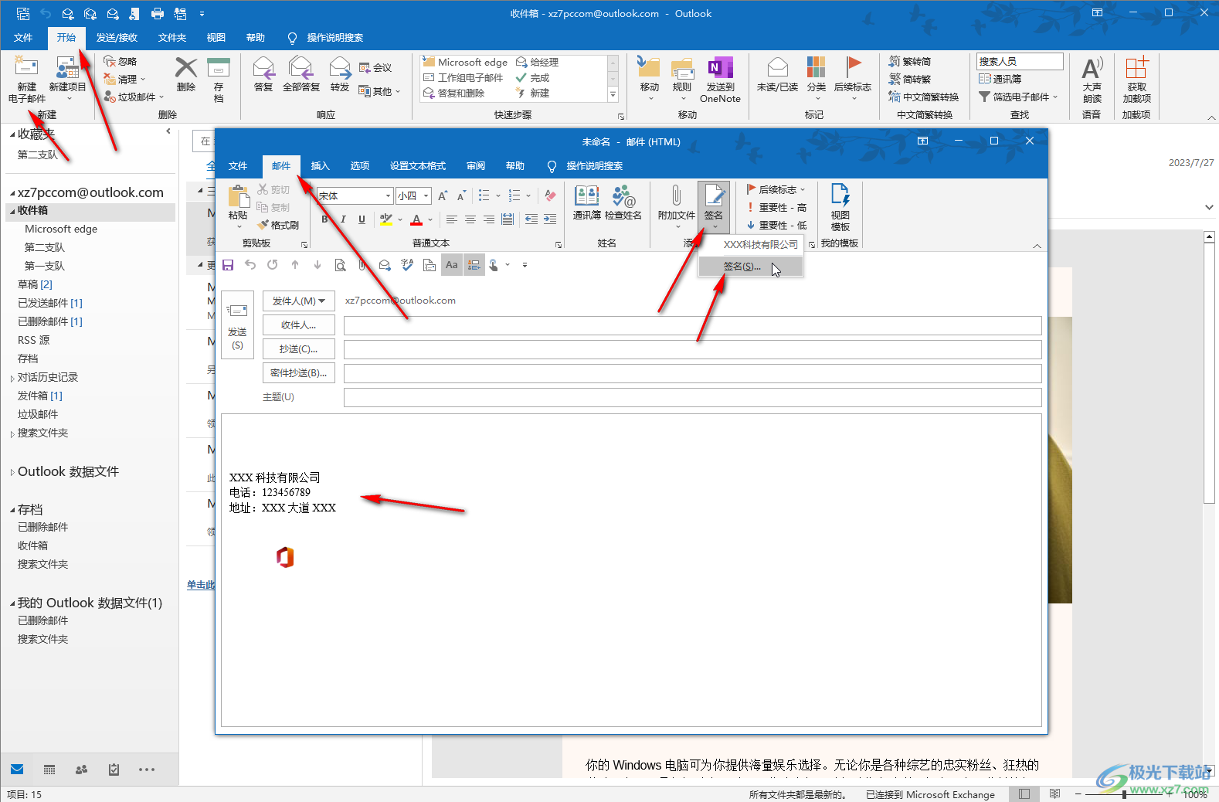Click the text highlight color swatch
The width and height of the screenshot is (1219, 802).
pyautogui.click(x=386, y=219)
